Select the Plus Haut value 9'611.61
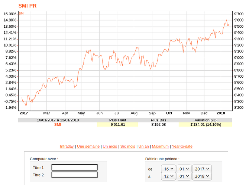The image size is (246, 185). click(x=118, y=125)
